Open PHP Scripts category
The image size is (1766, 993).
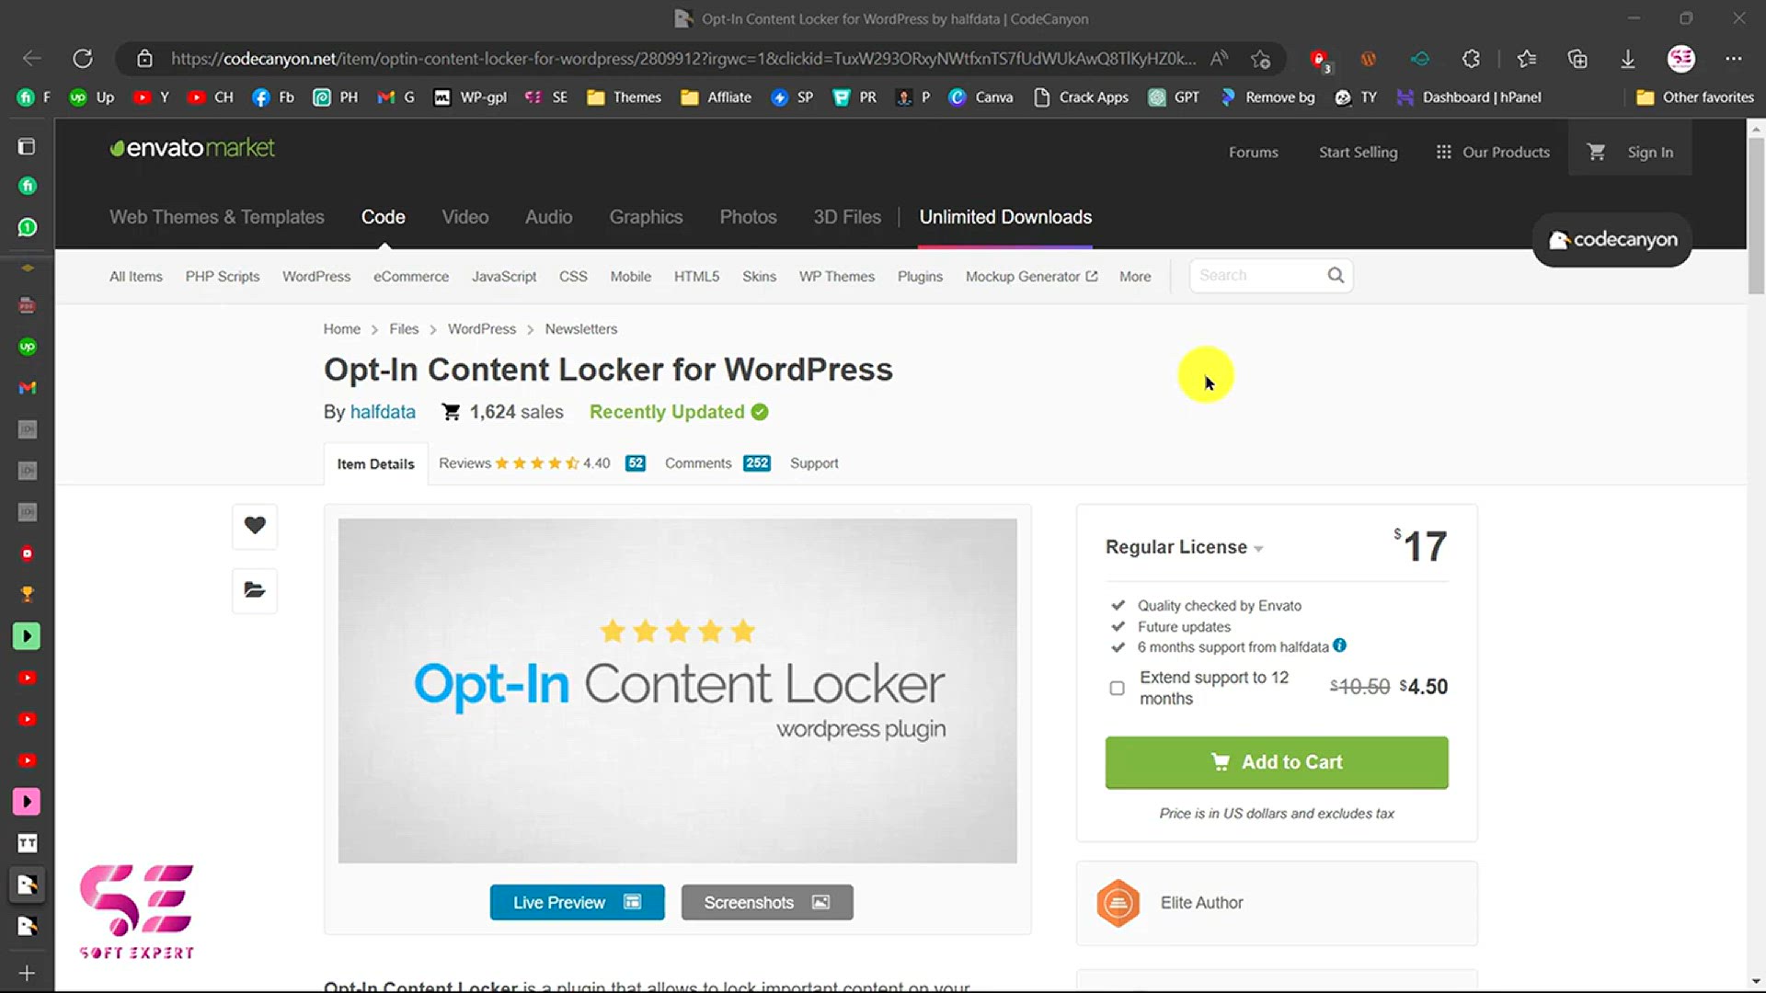coord(223,276)
